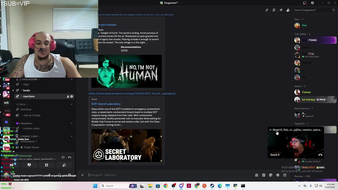
Task: Select the clips channel
Action: coord(44,84)
